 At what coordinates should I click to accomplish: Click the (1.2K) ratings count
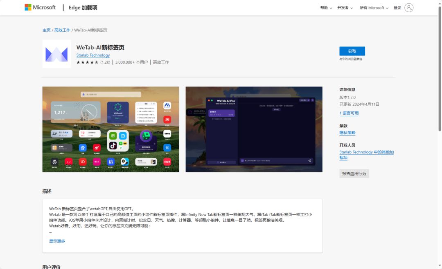point(105,62)
